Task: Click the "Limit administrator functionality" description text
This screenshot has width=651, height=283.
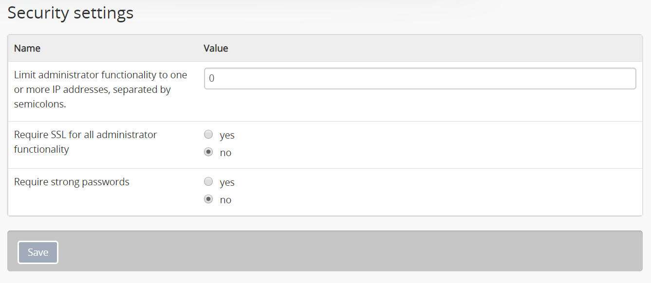Action: pos(100,75)
